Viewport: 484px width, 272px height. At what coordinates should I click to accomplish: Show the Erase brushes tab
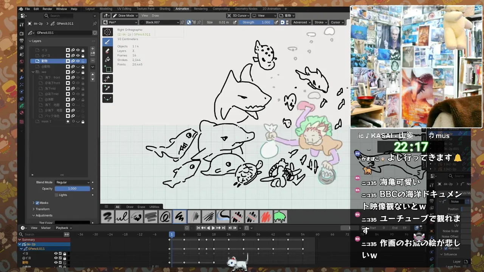click(141, 207)
